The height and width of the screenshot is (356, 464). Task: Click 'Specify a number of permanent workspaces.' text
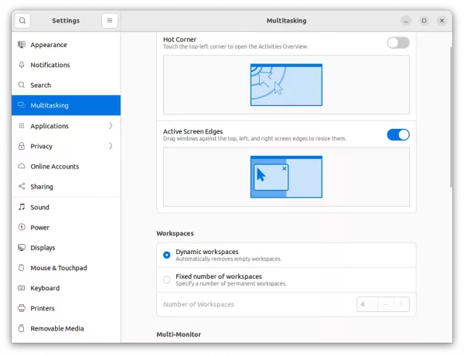coord(230,283)
